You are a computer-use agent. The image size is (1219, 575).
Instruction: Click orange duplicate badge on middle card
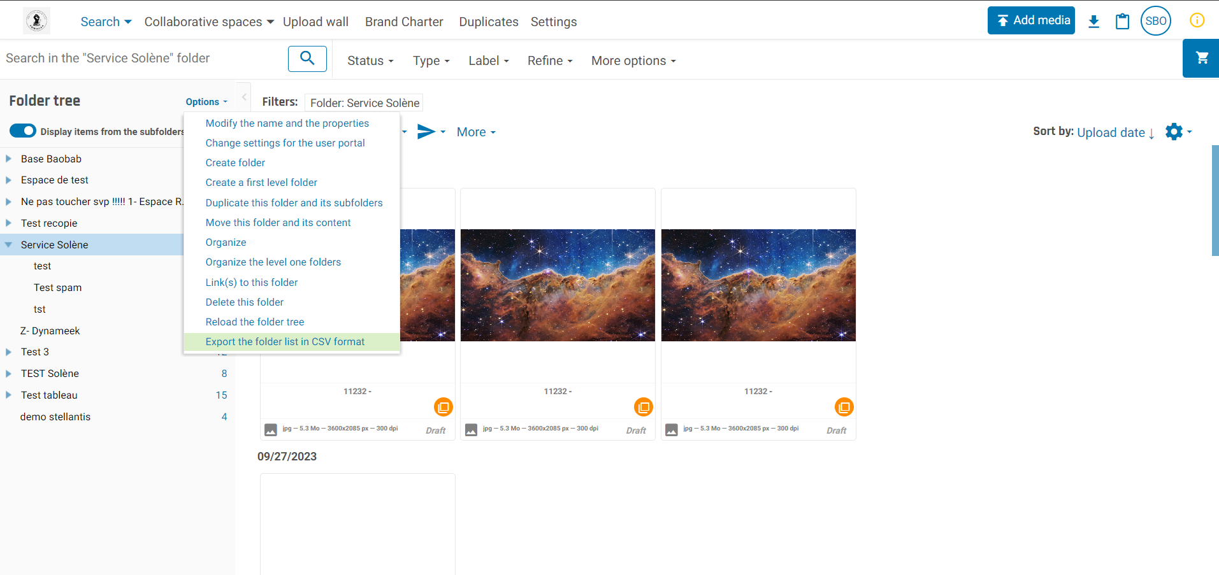643,406
